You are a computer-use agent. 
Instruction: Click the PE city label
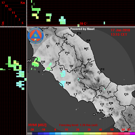103,69
